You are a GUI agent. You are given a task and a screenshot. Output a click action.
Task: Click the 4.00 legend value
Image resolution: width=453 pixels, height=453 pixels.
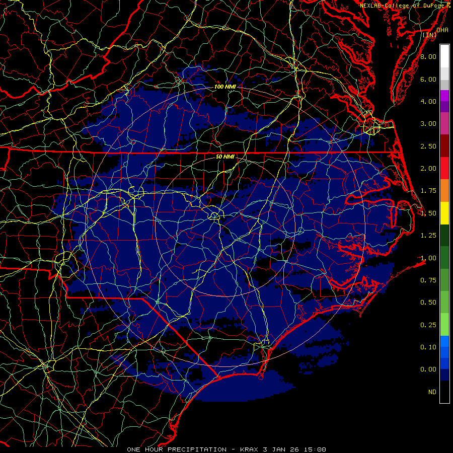click(428, 101)
